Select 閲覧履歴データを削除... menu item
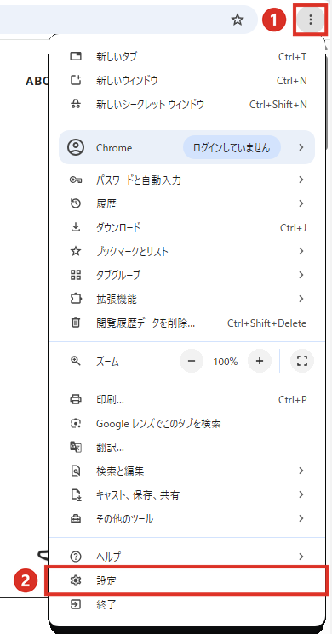The width and height of the screenshot is (332, 634). tap(186, 323)
